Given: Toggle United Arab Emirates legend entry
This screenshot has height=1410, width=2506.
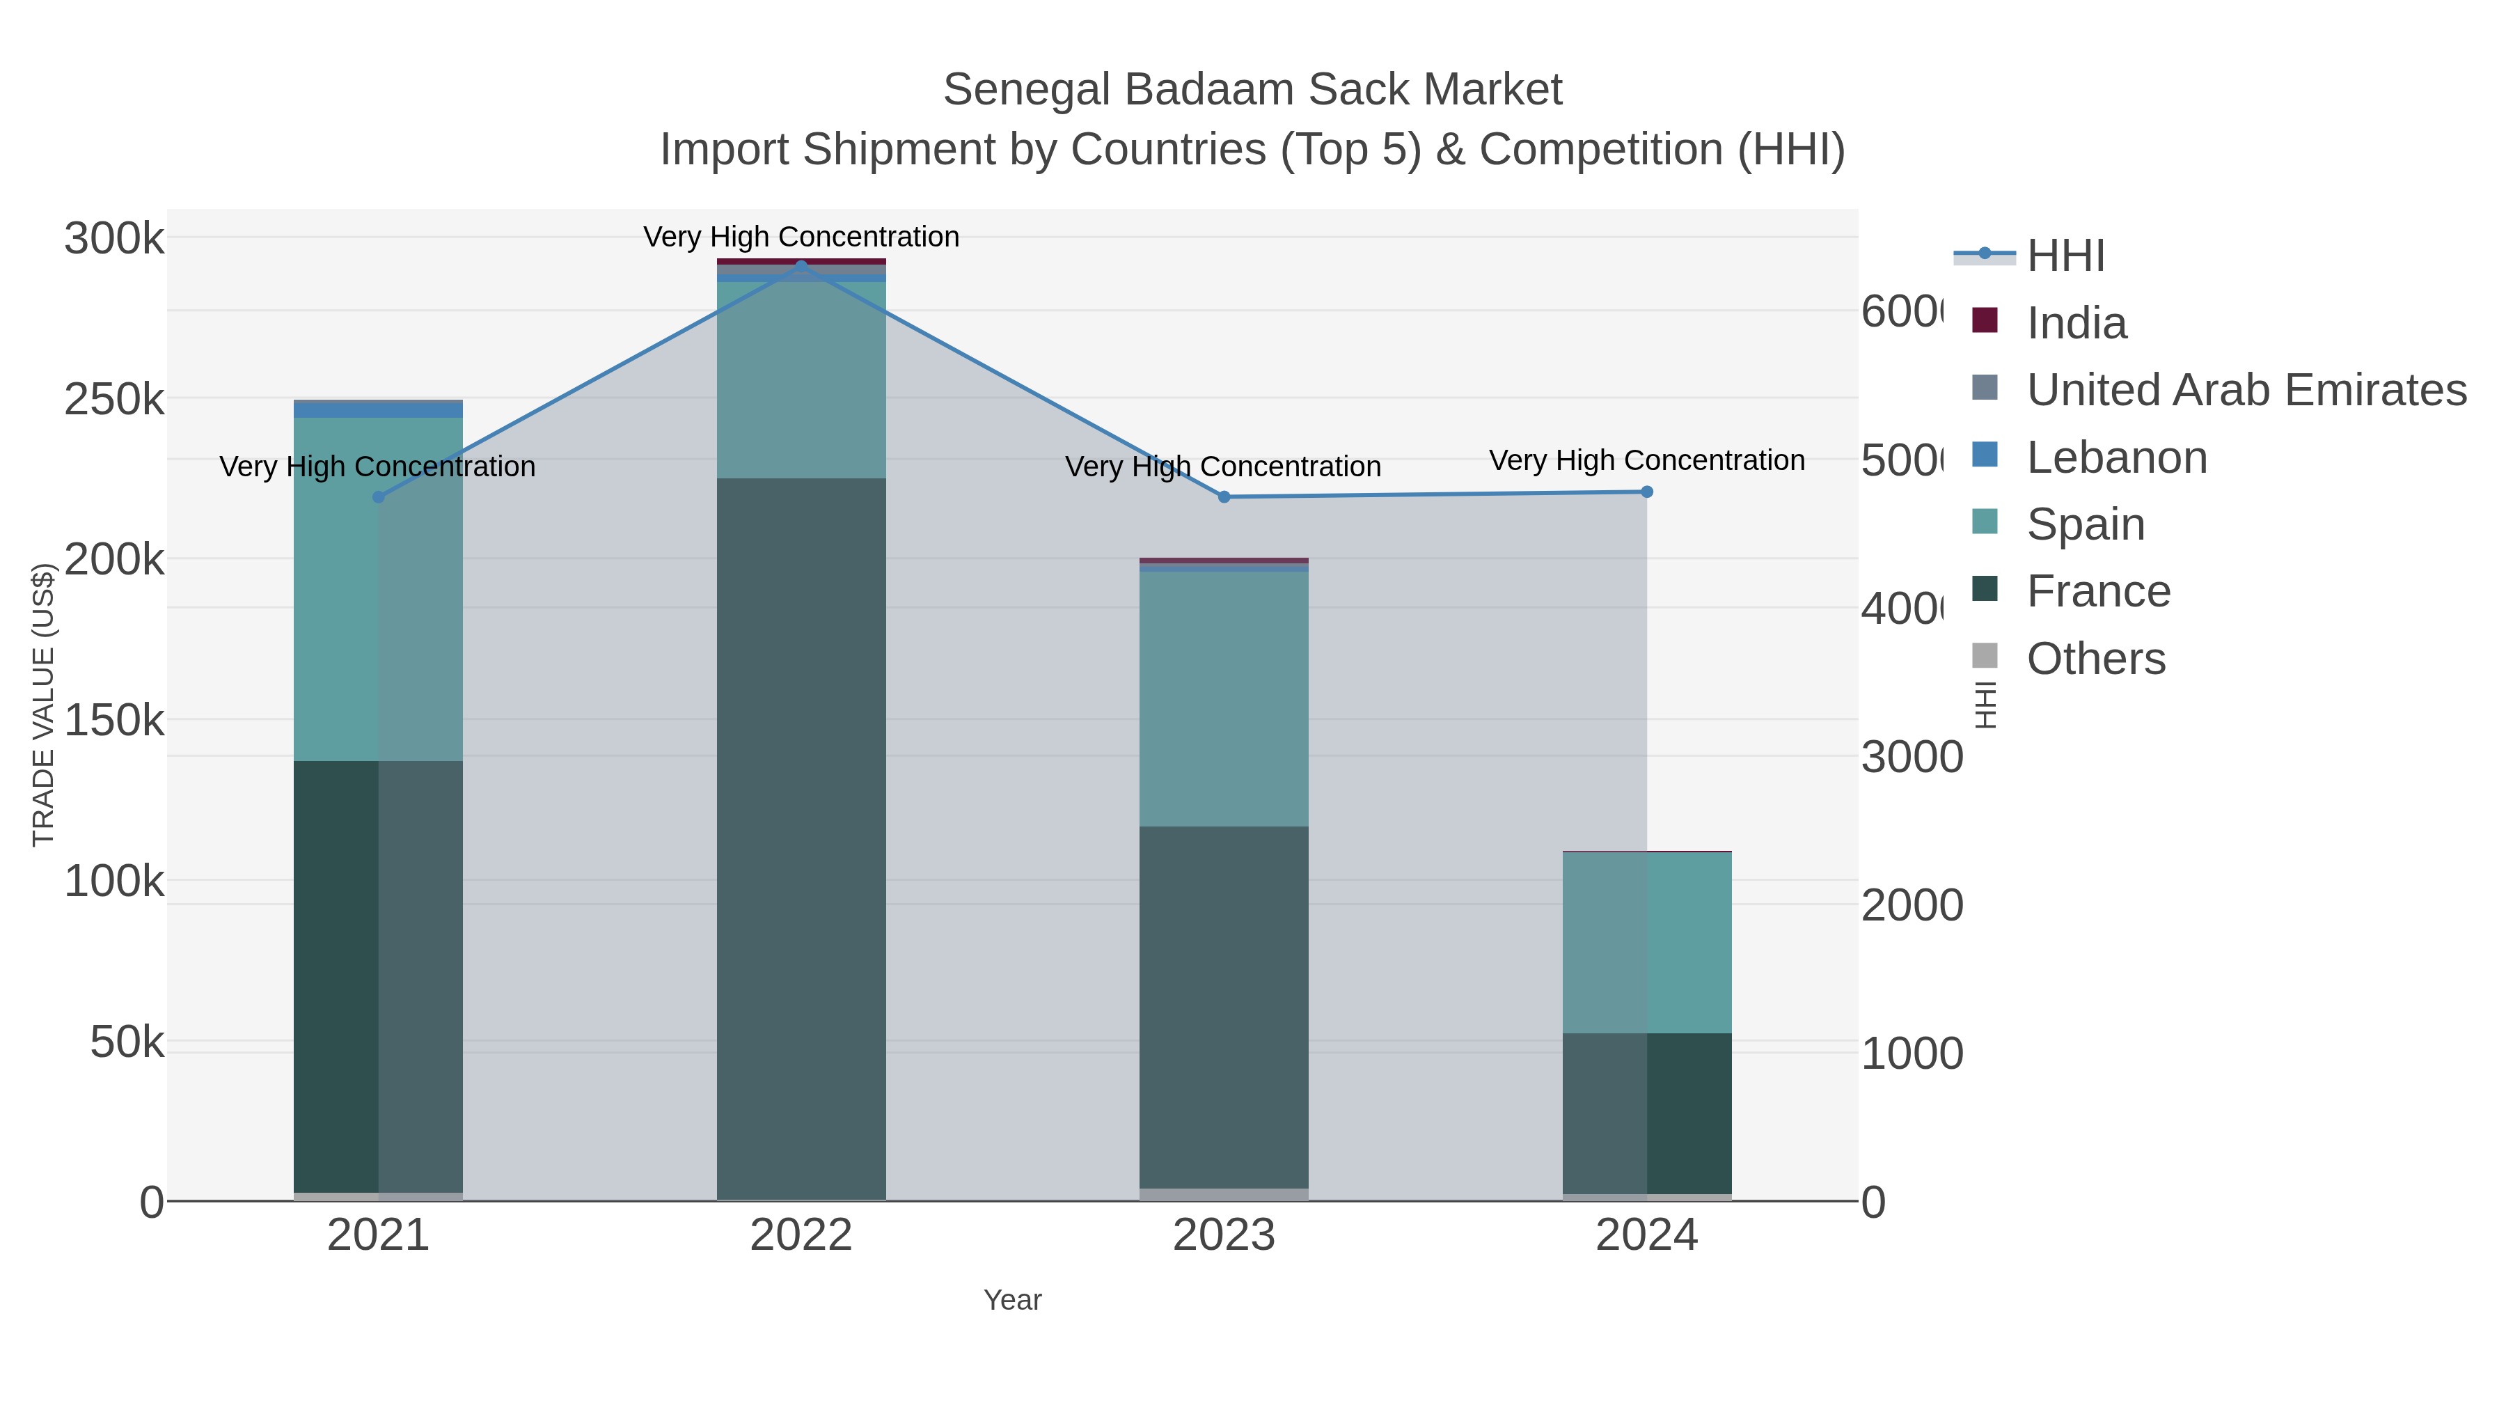Looking at the screenshot, I should (2219, 390).
